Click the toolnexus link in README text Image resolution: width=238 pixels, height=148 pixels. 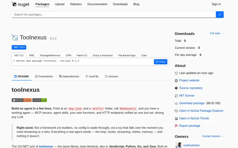(46, 147)
